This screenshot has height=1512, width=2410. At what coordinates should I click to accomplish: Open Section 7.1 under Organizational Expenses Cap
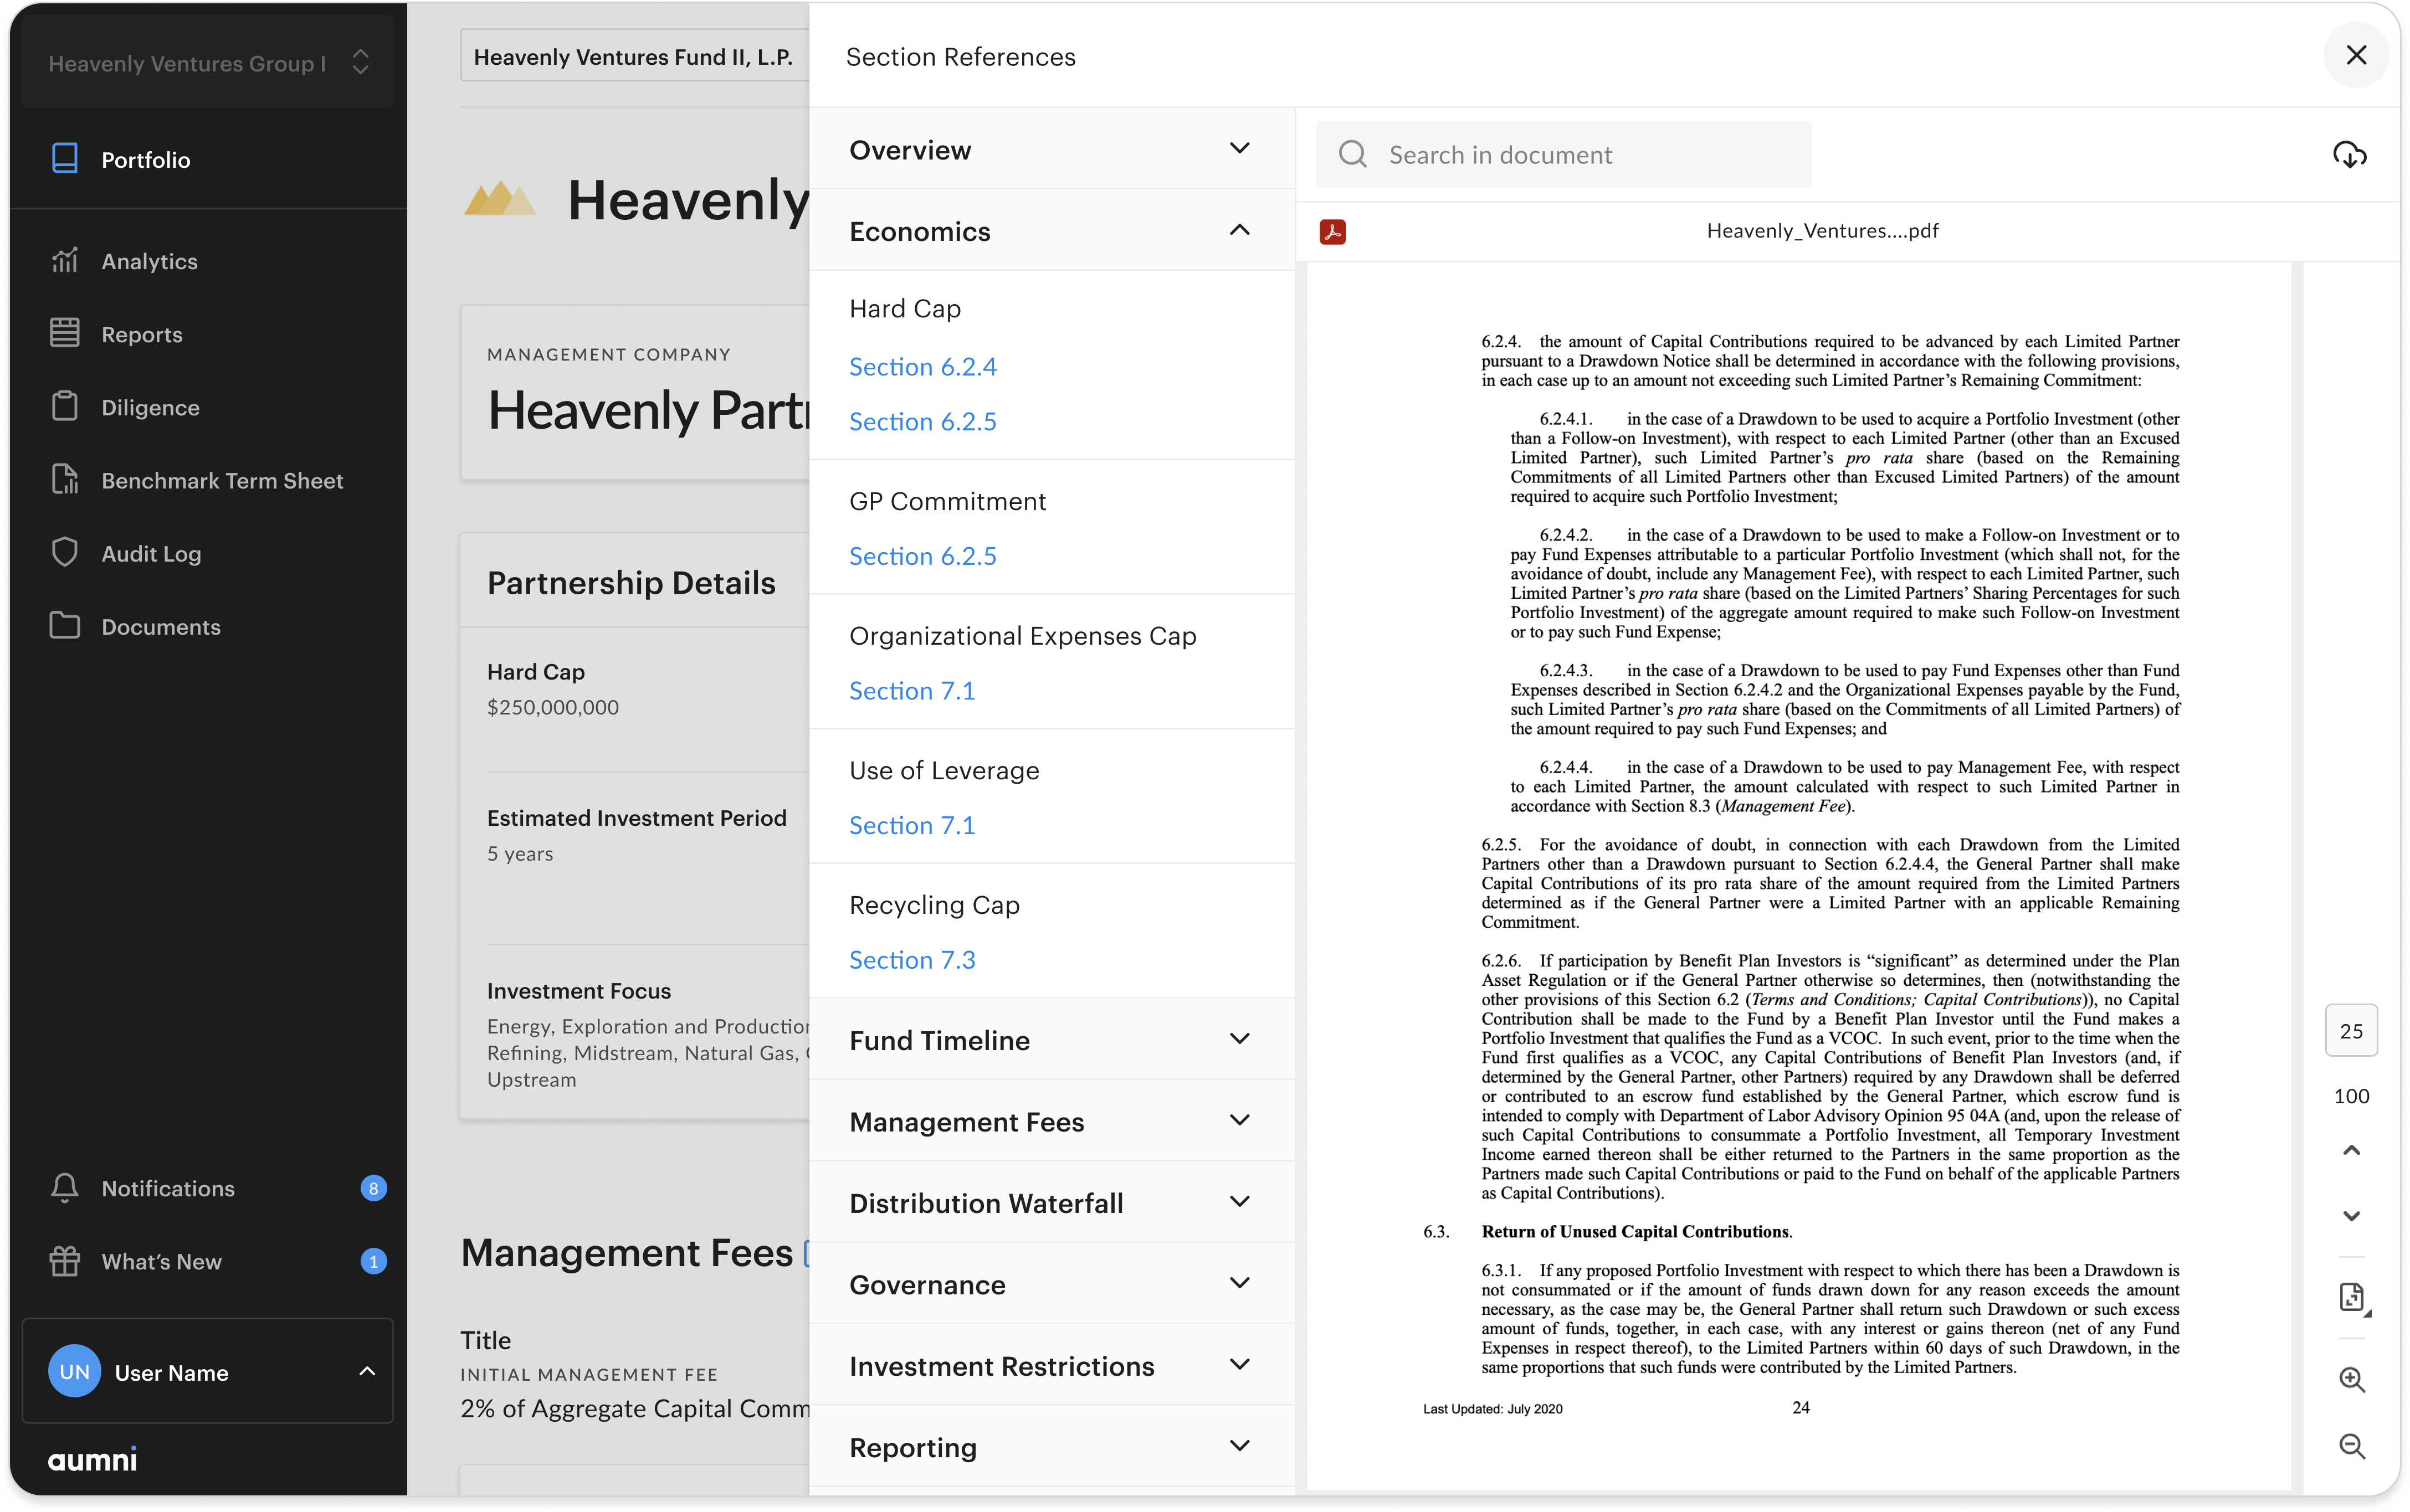click(911, 690)
